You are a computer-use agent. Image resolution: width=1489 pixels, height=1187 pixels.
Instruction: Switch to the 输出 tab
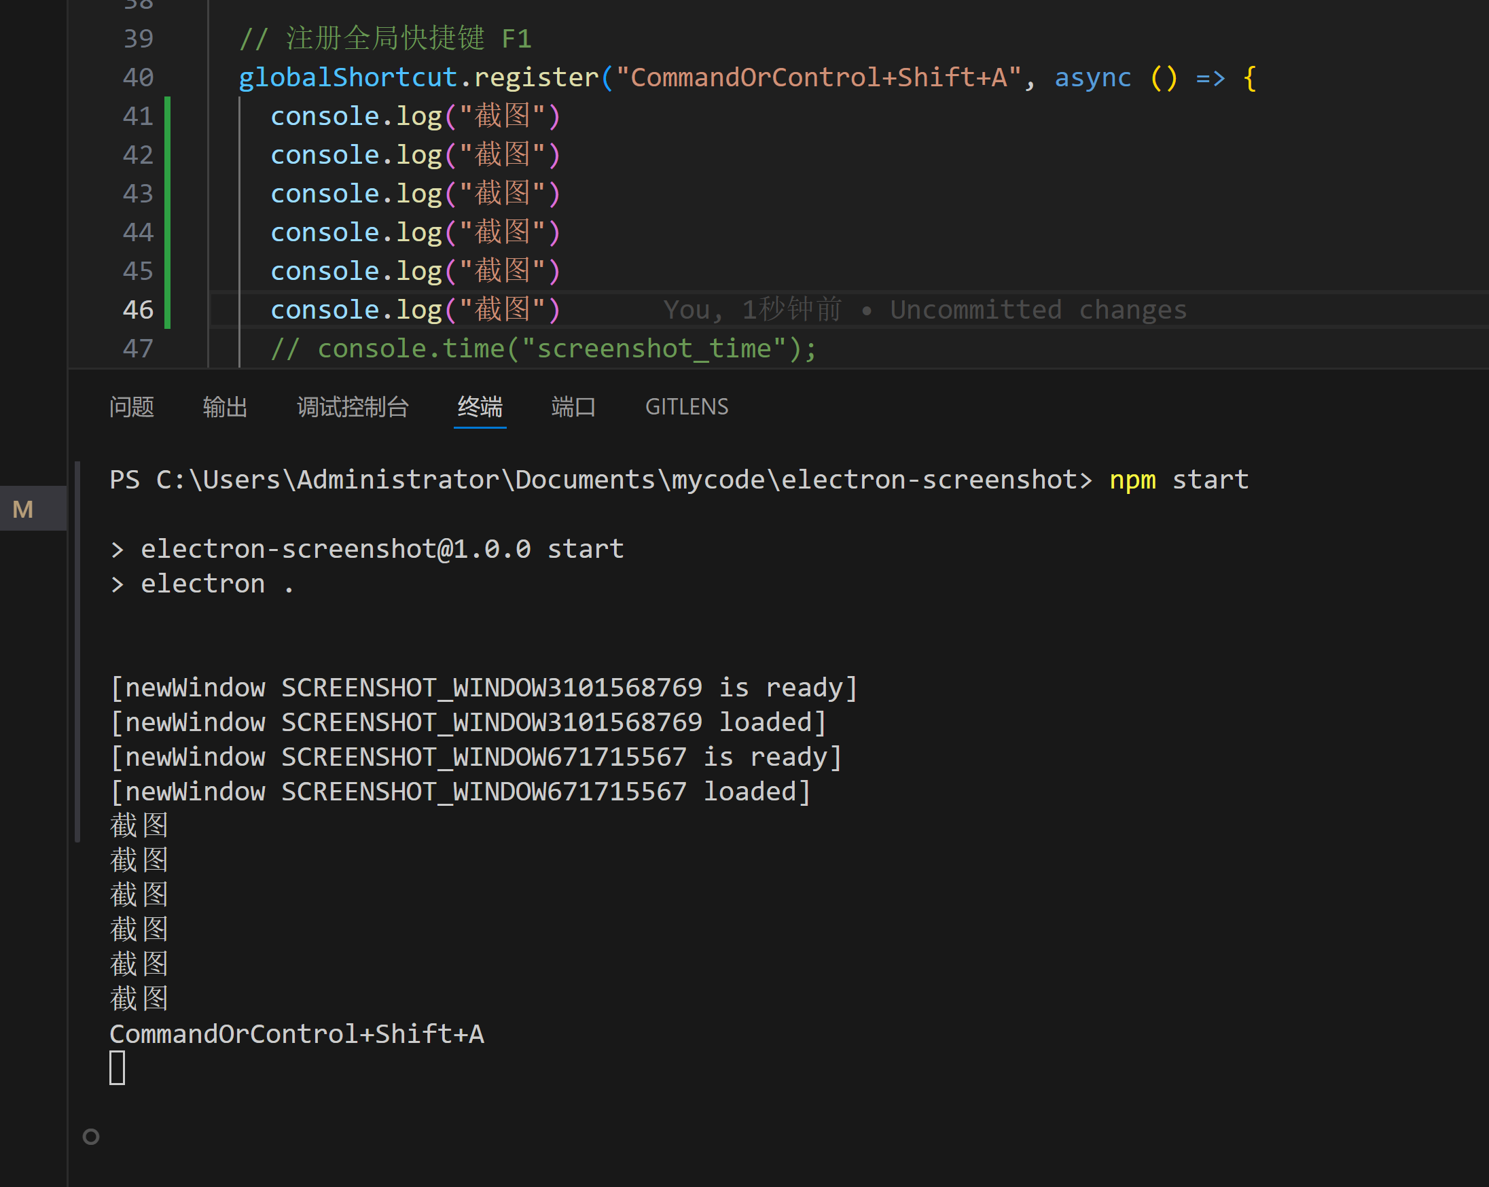coord(225,407)
